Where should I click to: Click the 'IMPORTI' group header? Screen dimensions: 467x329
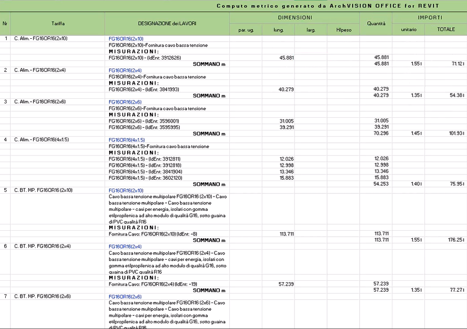coord(430,17)
